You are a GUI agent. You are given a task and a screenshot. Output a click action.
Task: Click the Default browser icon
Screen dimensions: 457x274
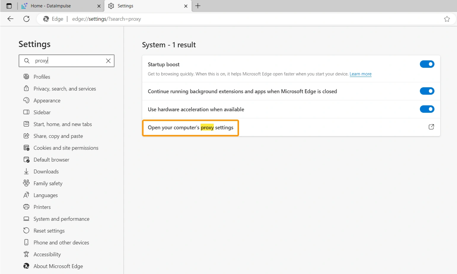coord(26,159)
